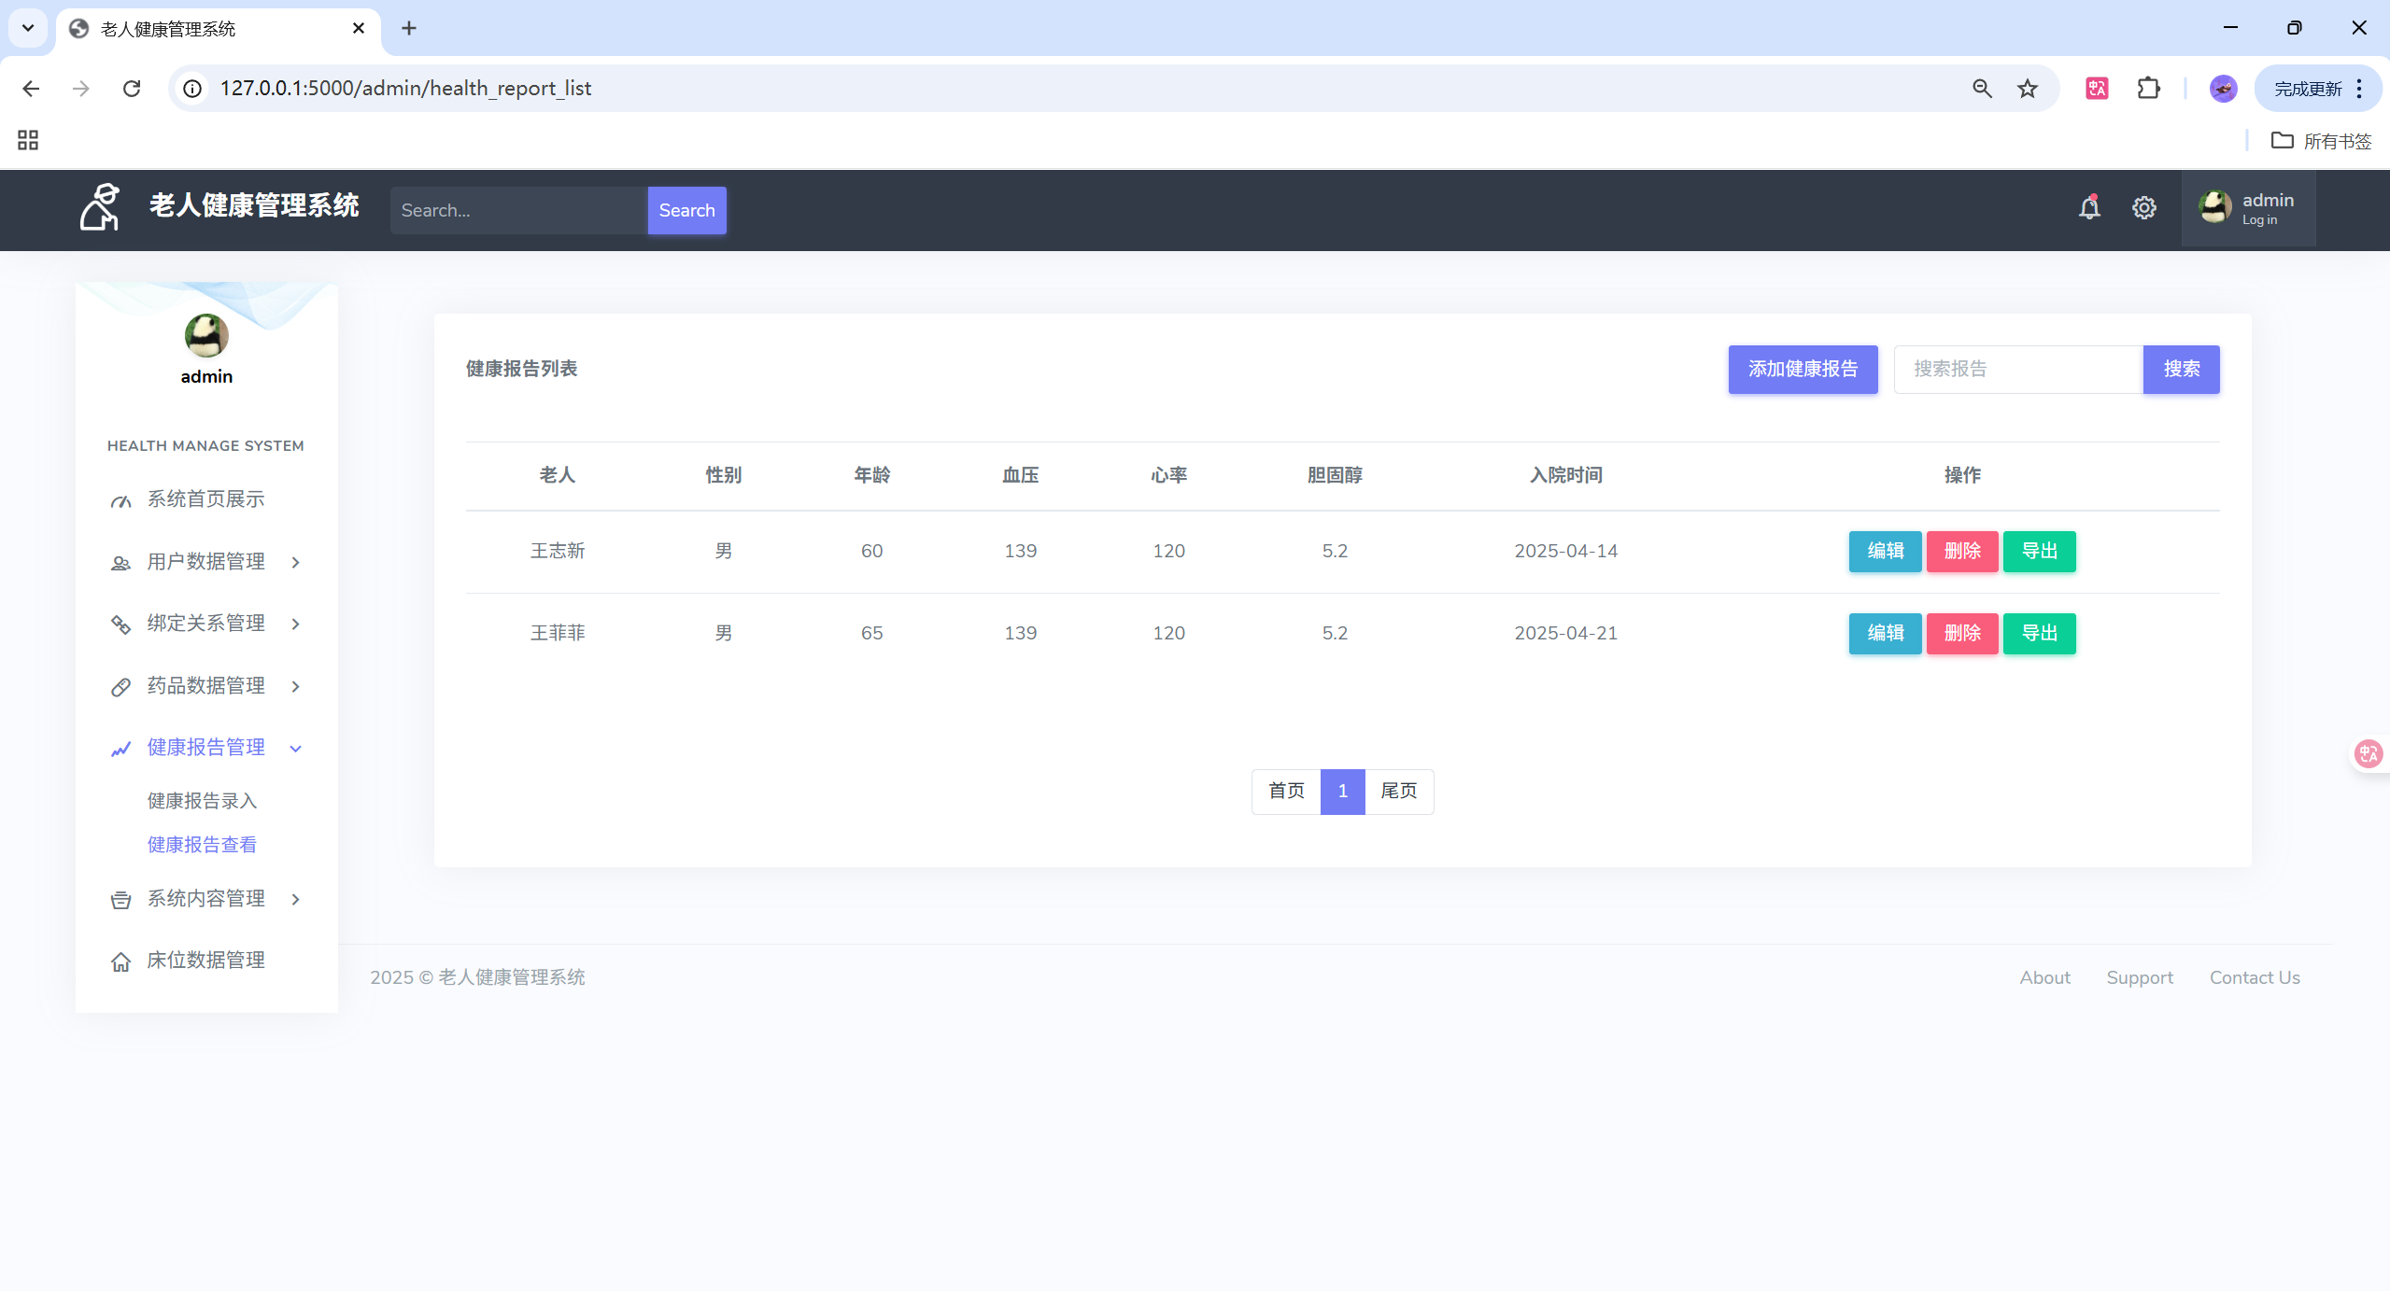Screen dimensions: 2390x1291
Task: Click the translate extension icon in toolbar
Action: tap(2097, 88)
